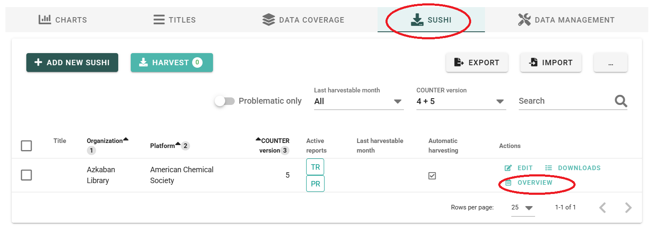The height and width of the screenshot is (227, 652).
Task: Click the Harvest button
Action: (x=172, y=63)
